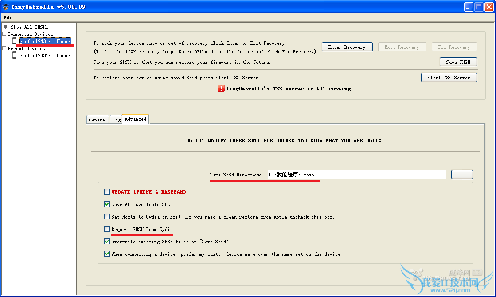
Task: Click the Save SHSH button
Action: click(x=458, y=62)
